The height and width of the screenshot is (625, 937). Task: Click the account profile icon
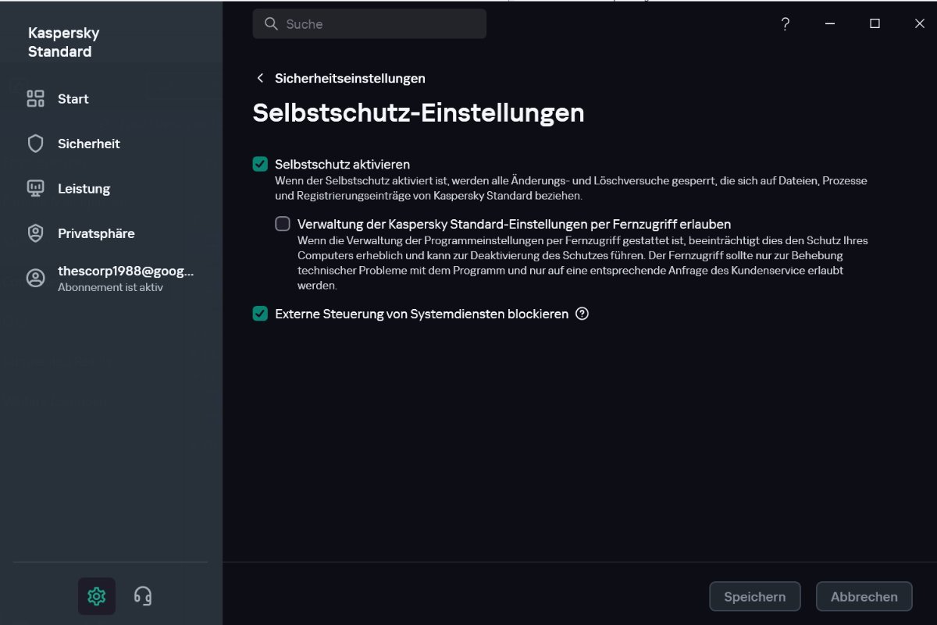(36, 279)
